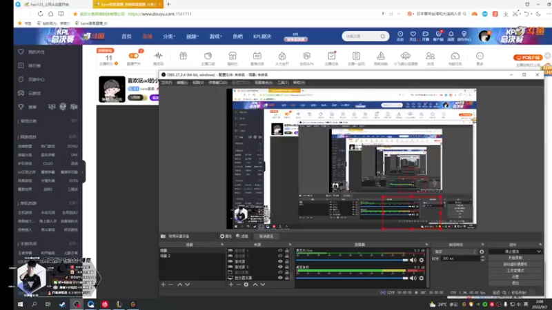Open the 停止推流 button dropdown arrow
Screen dimensions: 552x310
(539, 251)
